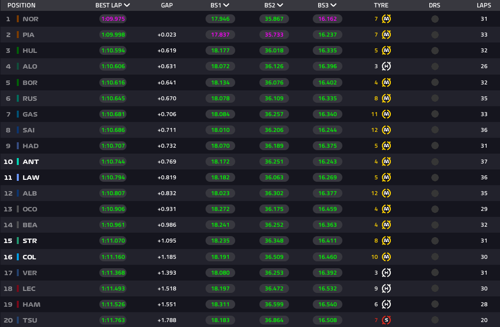The width and height of the screenshot is (500, 327).
Task: Select driver ANT in the standings
Action: coord(31,162)
